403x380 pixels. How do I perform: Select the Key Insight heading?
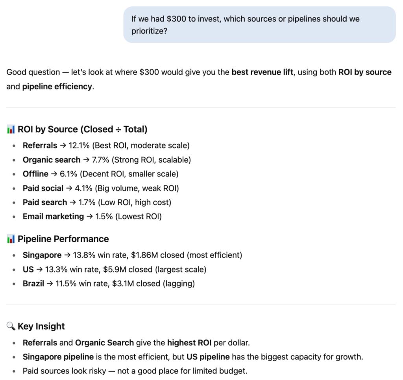pos(41,326)
